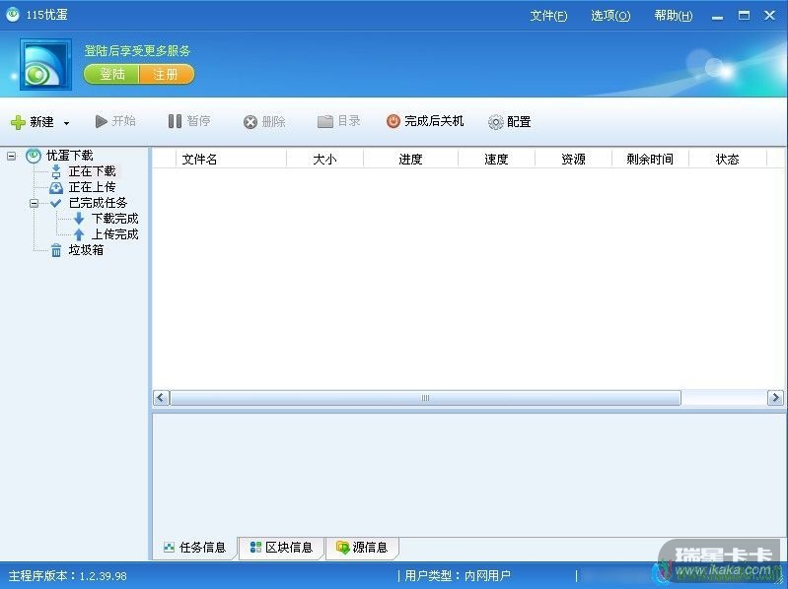Click the 开始 start play icon

[101, 121]
